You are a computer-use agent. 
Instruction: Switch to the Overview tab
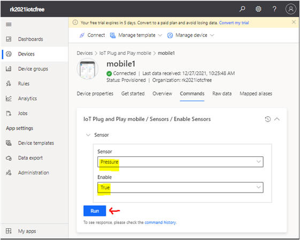(x=162, y=94)
